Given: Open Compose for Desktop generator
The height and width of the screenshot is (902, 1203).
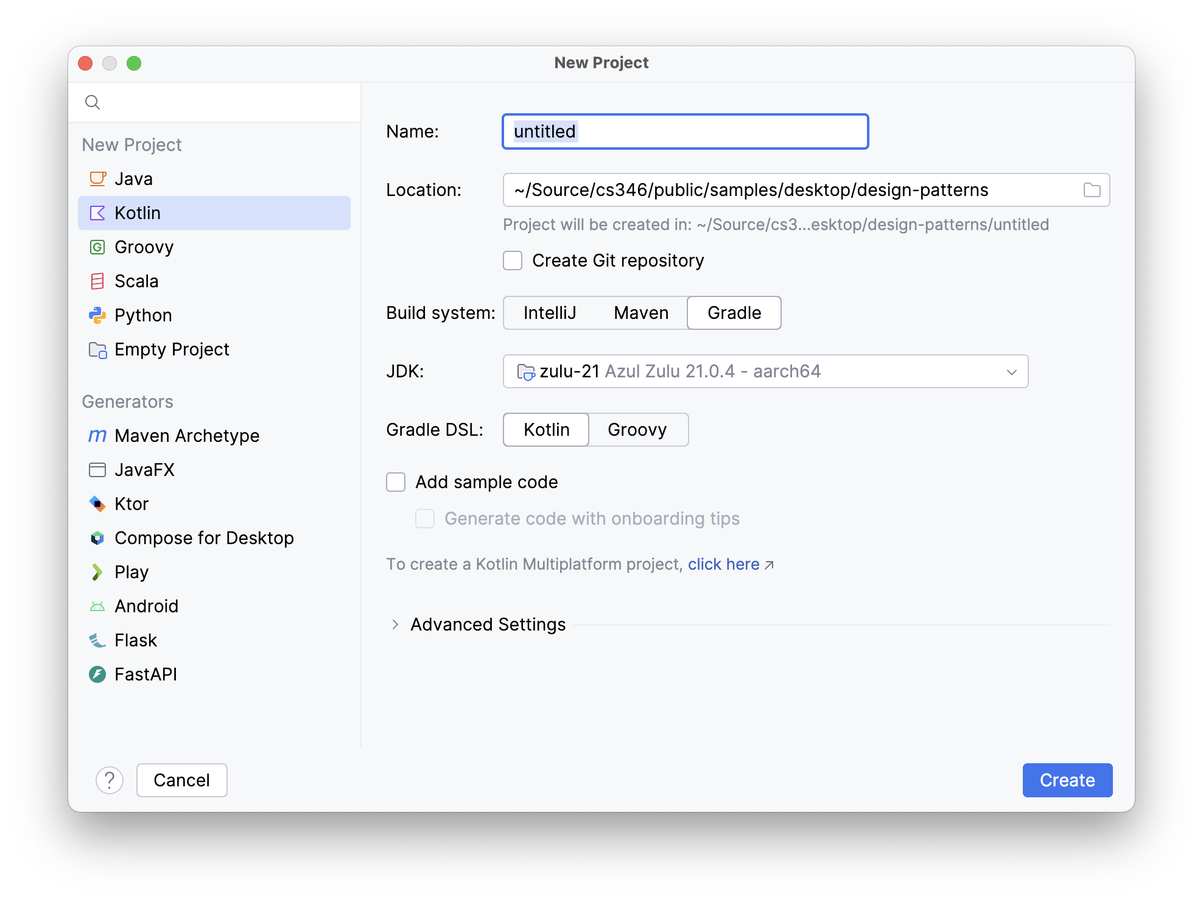Looking at the screenshot, I should (x=214, y=538).
